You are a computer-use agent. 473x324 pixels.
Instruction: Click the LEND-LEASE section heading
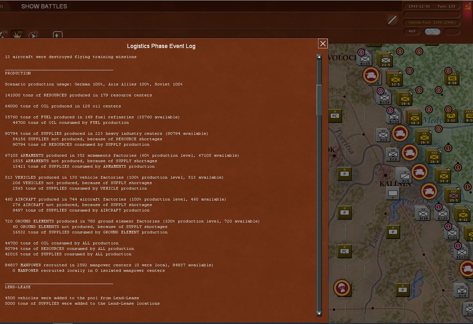pos(18,287)
